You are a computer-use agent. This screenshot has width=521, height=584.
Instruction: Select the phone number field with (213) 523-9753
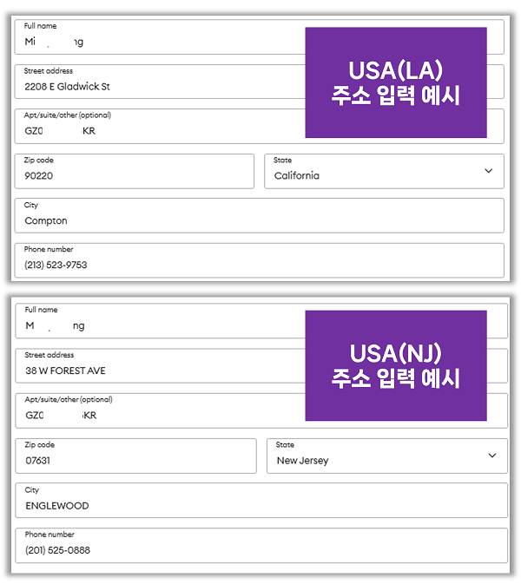(x=259, y=260)
